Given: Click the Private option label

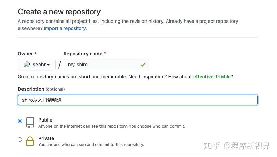Looking at the screenshot, I should (x=46, y=138).
